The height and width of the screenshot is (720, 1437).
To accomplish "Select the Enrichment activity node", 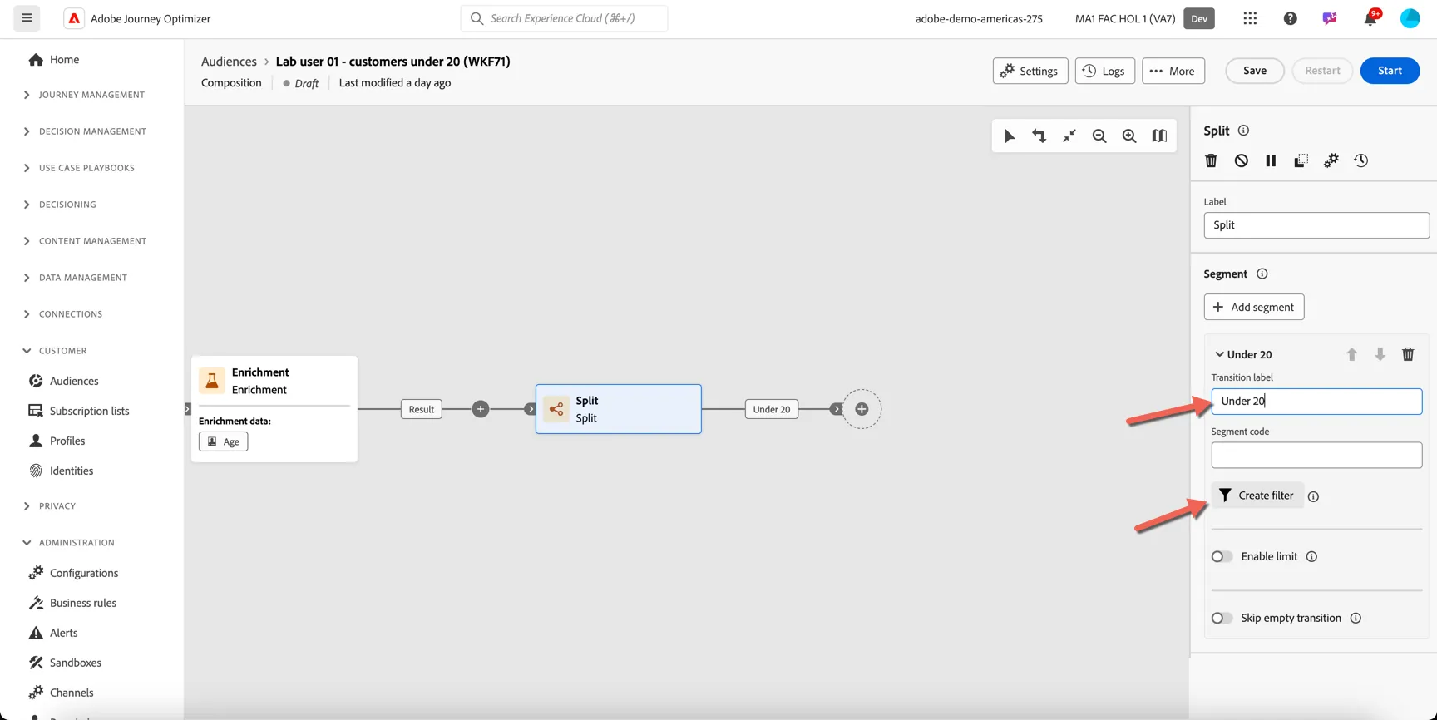I will point(274,409).
